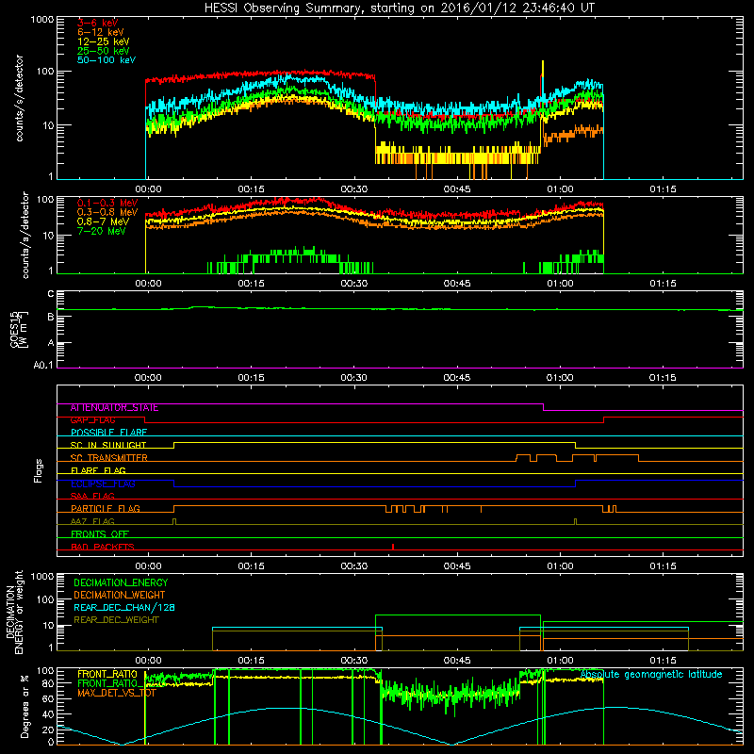Select the SC_TRANSMITTER flag label
Viewport: 754px width, 754px height.
[109, 458]
